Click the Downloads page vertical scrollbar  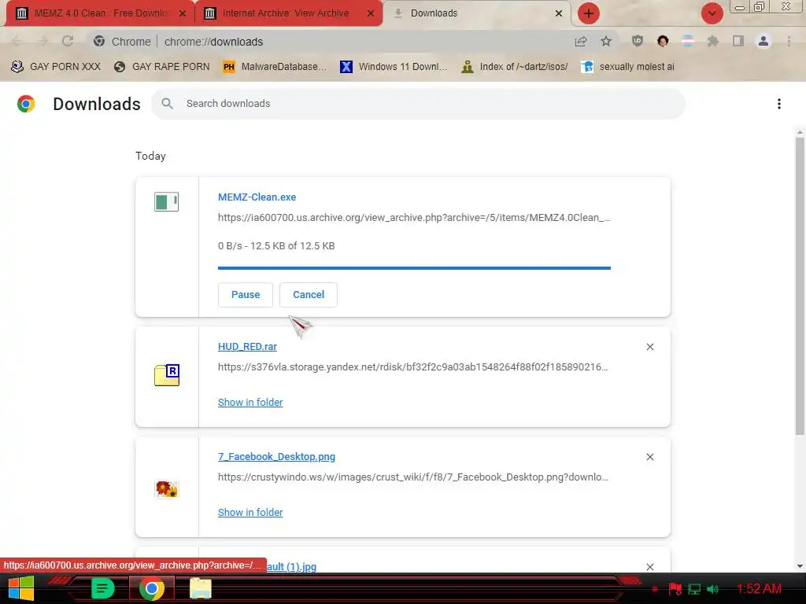(800, 285)
